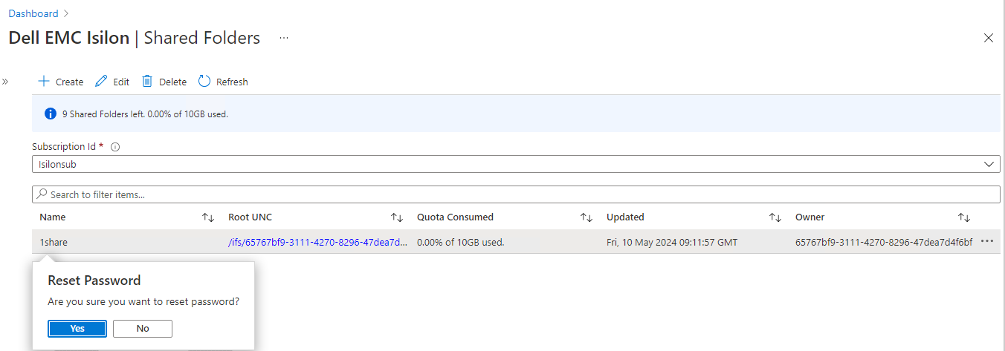Click the Owner column header text
The image size is (1005, 351).
pyautogui.click(x=810, y=217)
